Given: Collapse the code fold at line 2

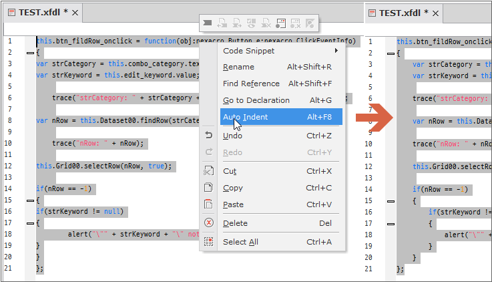Looking at the screenshot, I should (29, 53).
